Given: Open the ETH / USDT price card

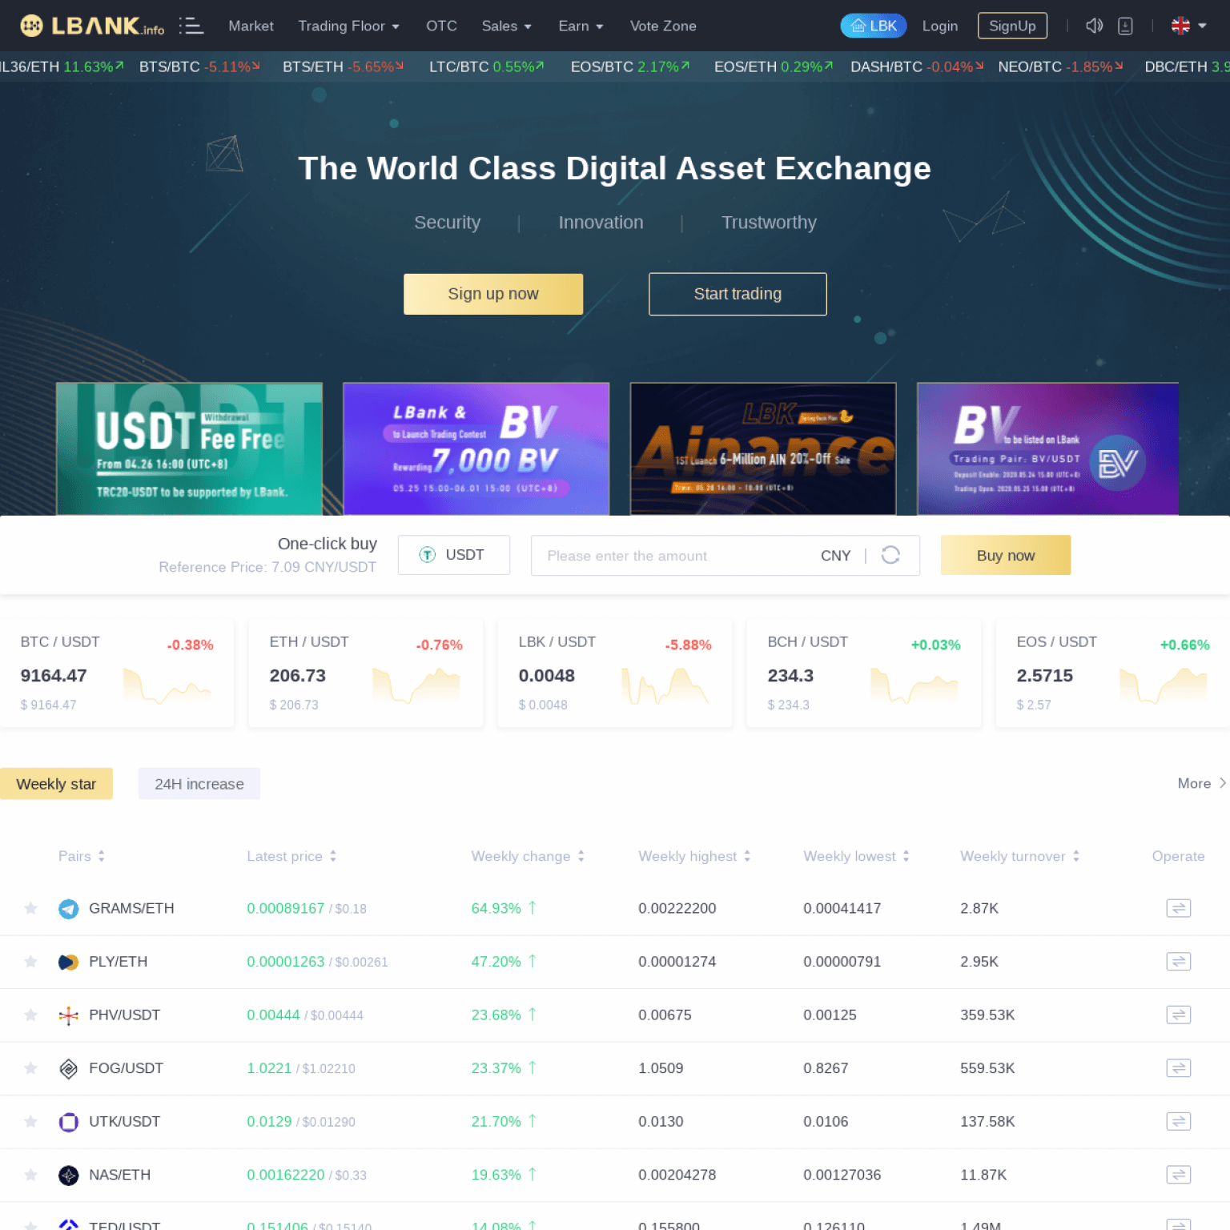Looking at the screenshot, I should click(x=366, y=673).
